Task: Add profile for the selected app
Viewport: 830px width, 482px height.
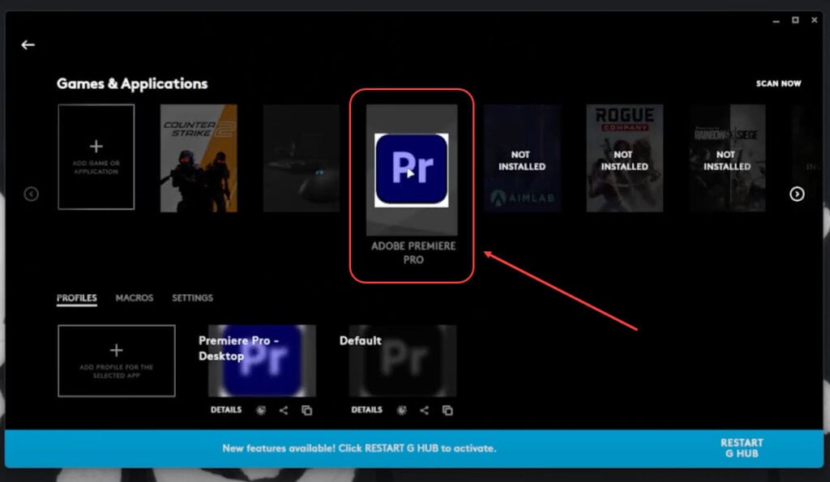Action: click(117, 360)
